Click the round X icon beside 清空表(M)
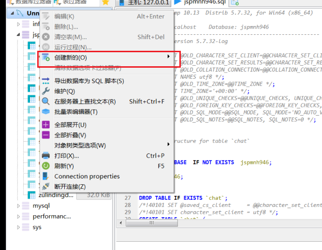 pyautogui.click(x=45, y=37)
